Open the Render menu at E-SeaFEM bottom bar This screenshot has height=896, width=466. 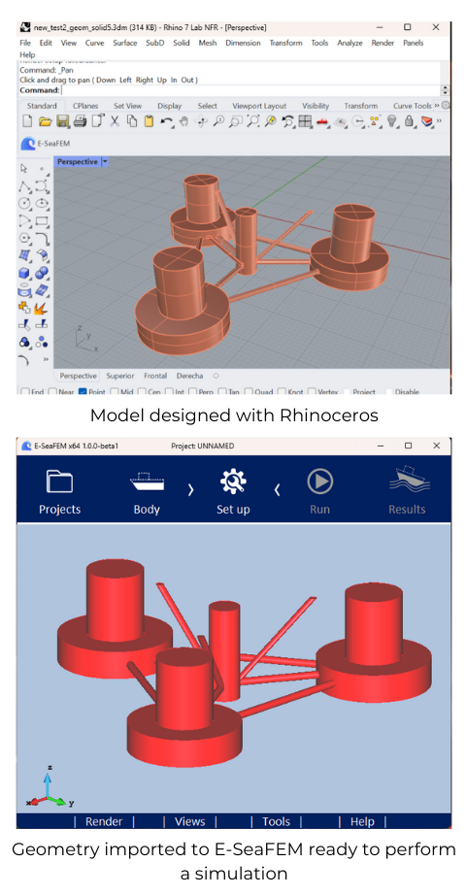104,821
